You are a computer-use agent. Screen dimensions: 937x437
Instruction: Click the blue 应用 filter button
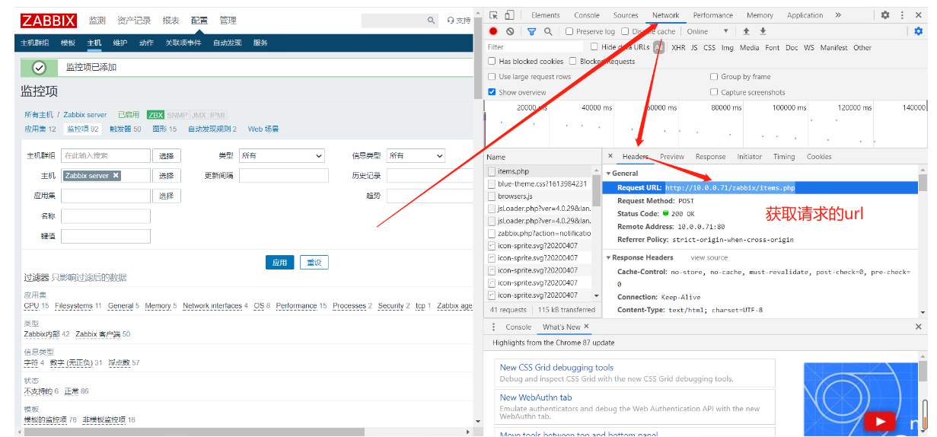tap(279, 262)
